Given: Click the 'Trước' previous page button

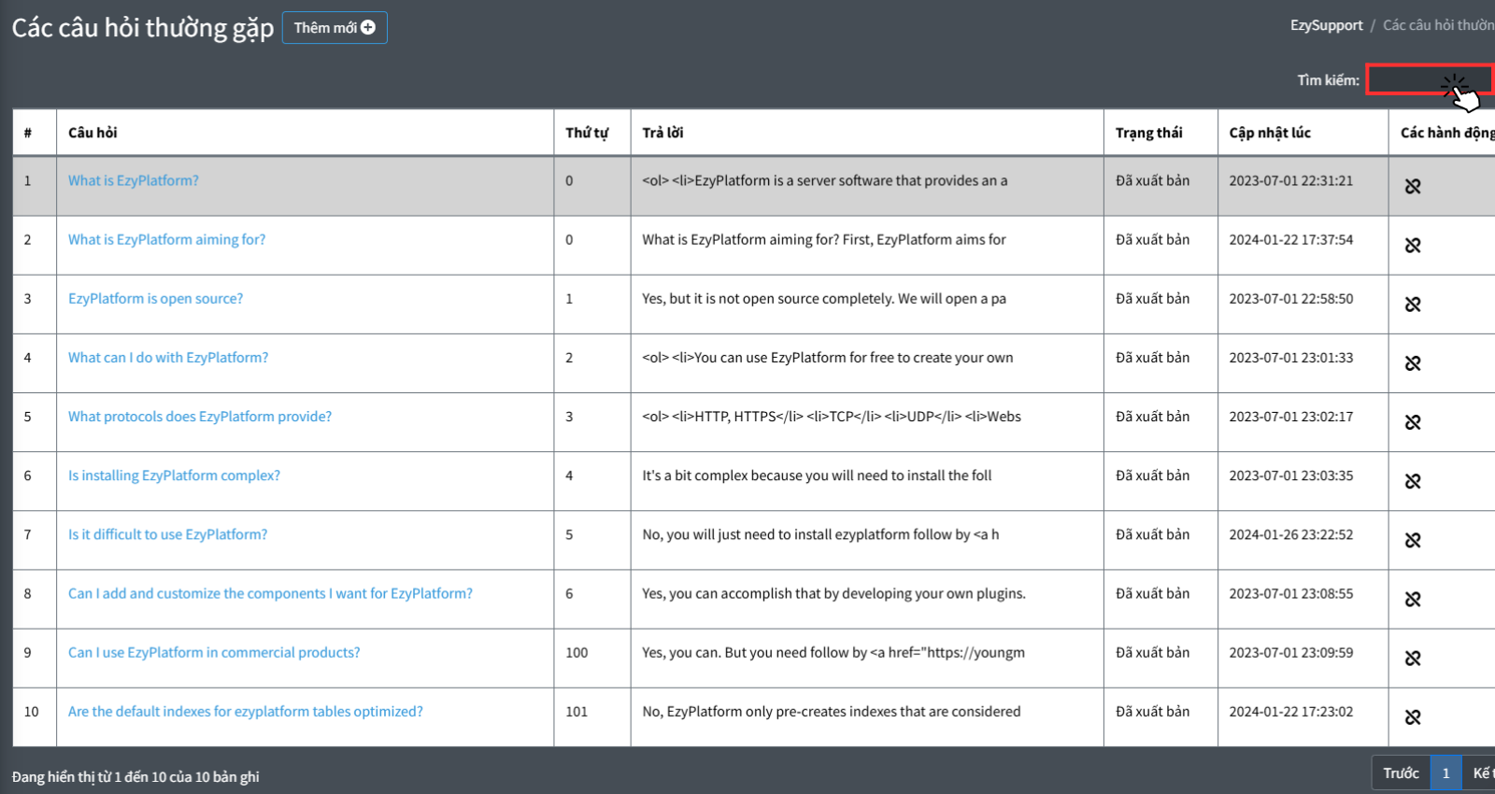Looking at the screenshot, I should (x=1401, y=773).
